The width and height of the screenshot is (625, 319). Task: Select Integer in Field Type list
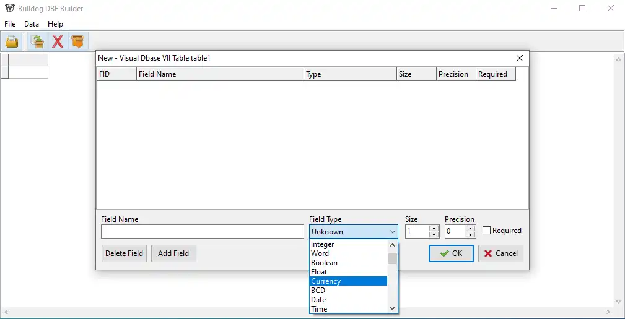[349, 244]
